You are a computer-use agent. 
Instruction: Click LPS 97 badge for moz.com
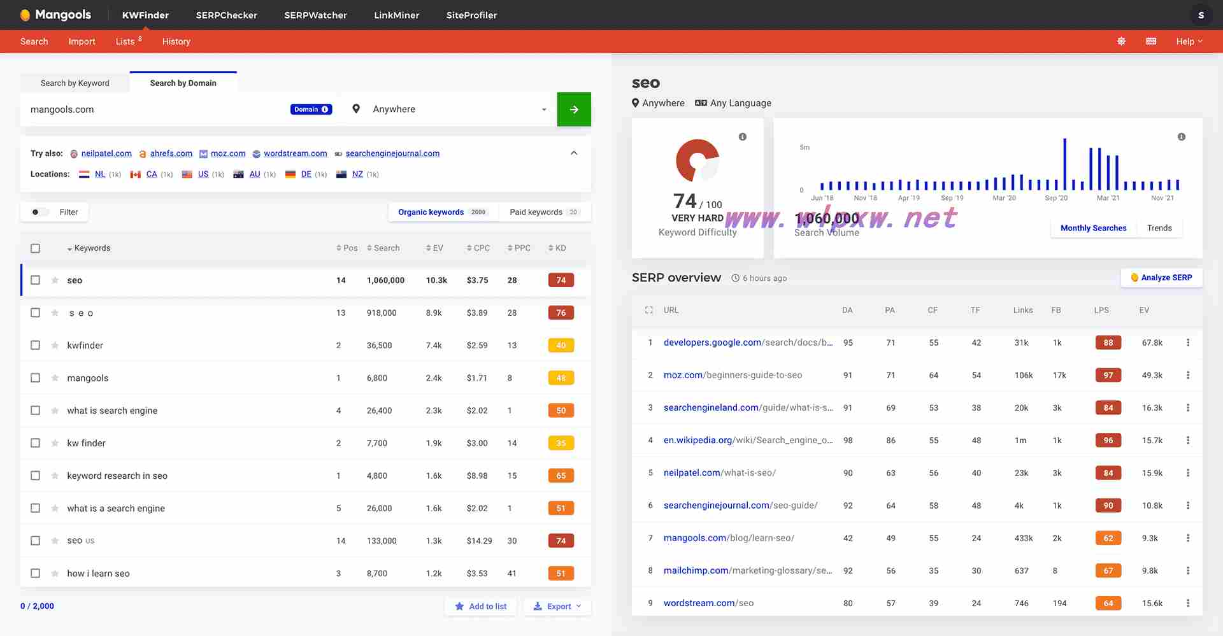click(x=1108, y=375)
